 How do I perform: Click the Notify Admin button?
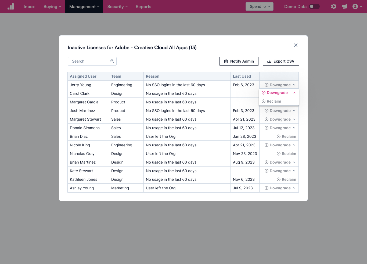pyautogui.click(x=239, y=61)
